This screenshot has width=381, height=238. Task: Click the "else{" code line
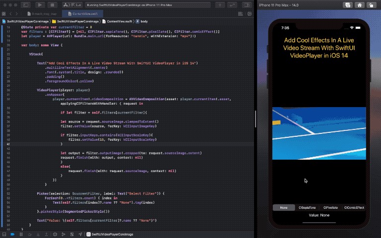(x=65, y=167)
